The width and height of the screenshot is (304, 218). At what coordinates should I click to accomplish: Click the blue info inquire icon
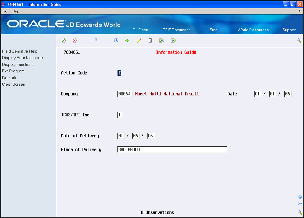pos(116,40)
